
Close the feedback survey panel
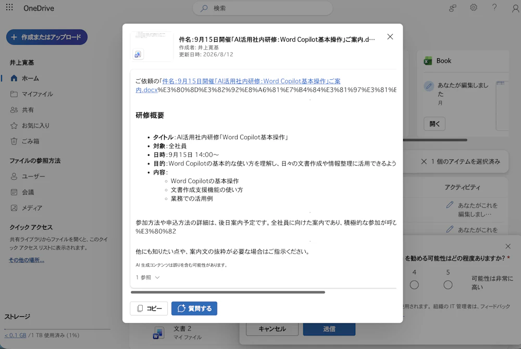pos(508,246)
